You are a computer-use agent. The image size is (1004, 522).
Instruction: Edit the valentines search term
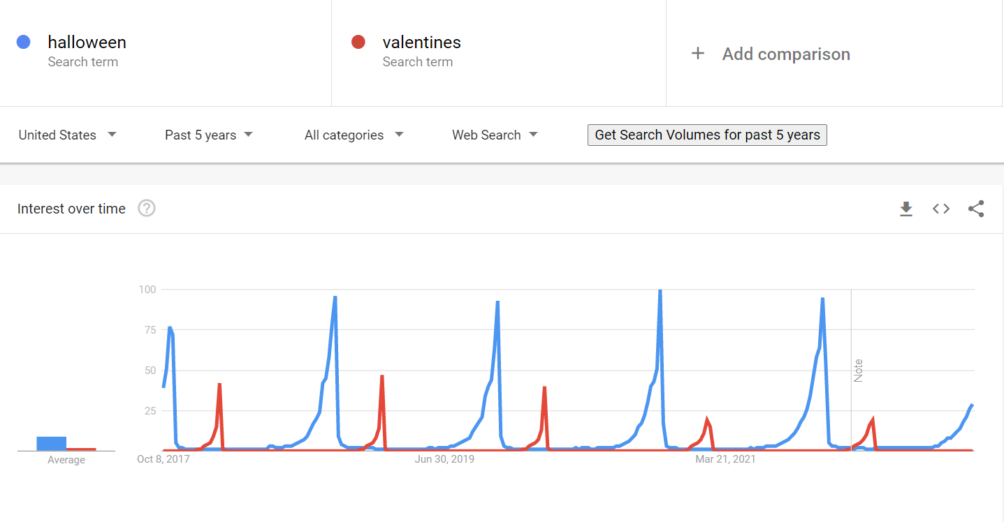coord(421,42)
